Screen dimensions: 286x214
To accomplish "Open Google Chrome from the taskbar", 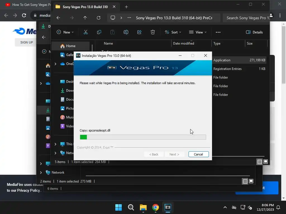I will 156,207.
